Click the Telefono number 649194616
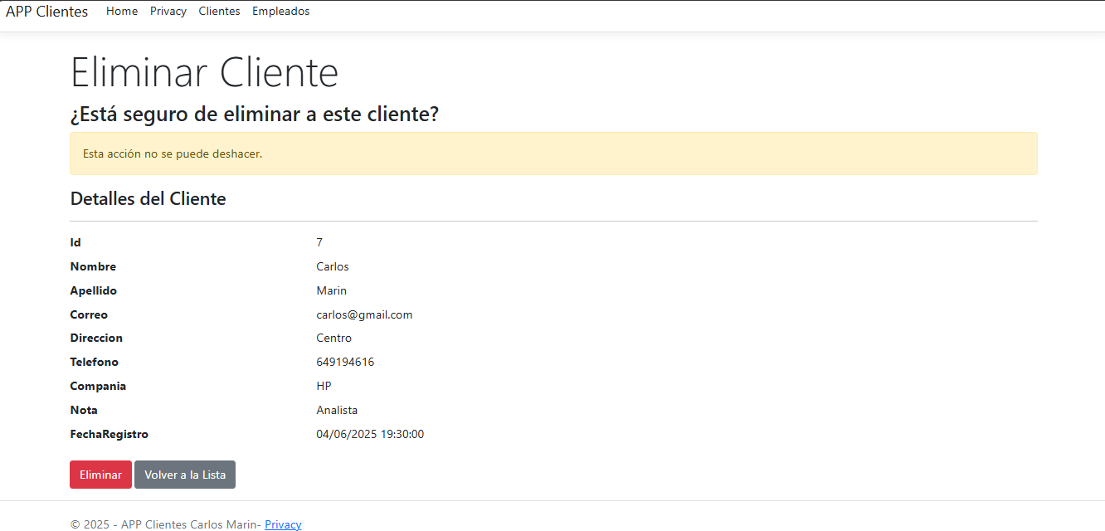This screenshot has height=531, width=1105. pyautogui.click(x=344, y=362)
